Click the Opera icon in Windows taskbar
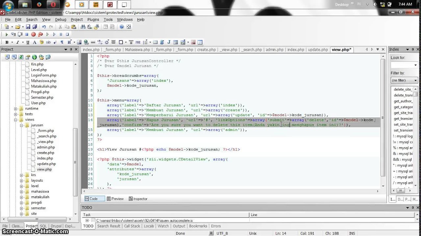This screenshot has height=236, width=421. pyautogui.click(x=53, y=5)
